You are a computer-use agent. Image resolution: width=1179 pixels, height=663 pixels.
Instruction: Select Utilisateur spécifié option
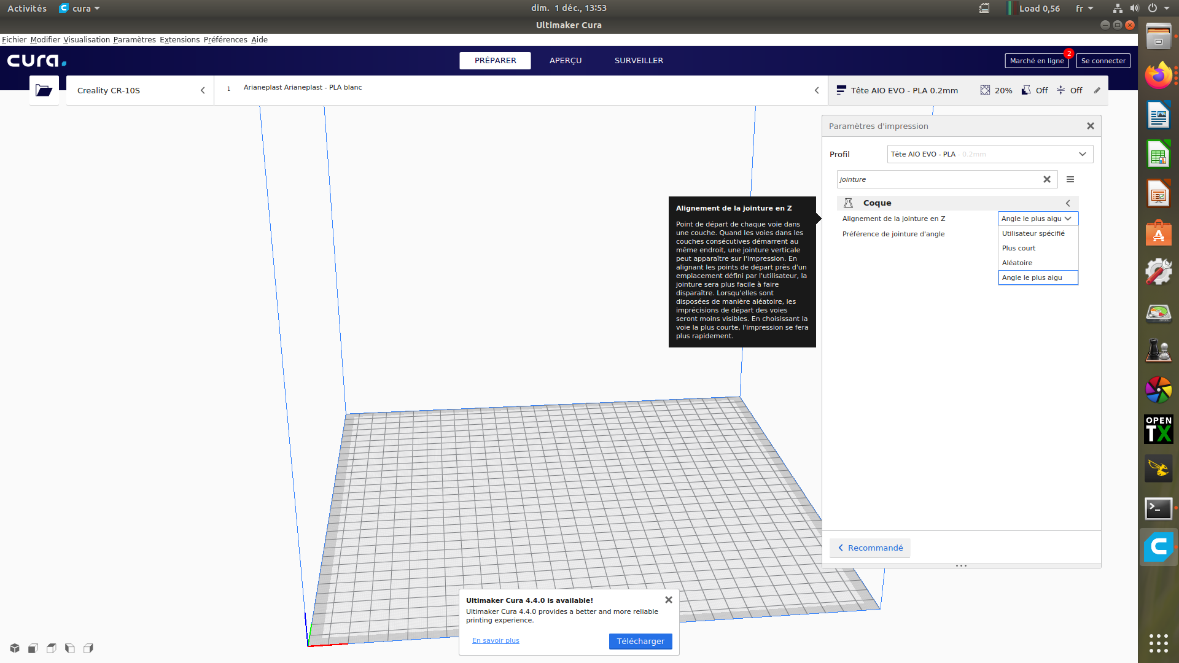[1033, 233]
